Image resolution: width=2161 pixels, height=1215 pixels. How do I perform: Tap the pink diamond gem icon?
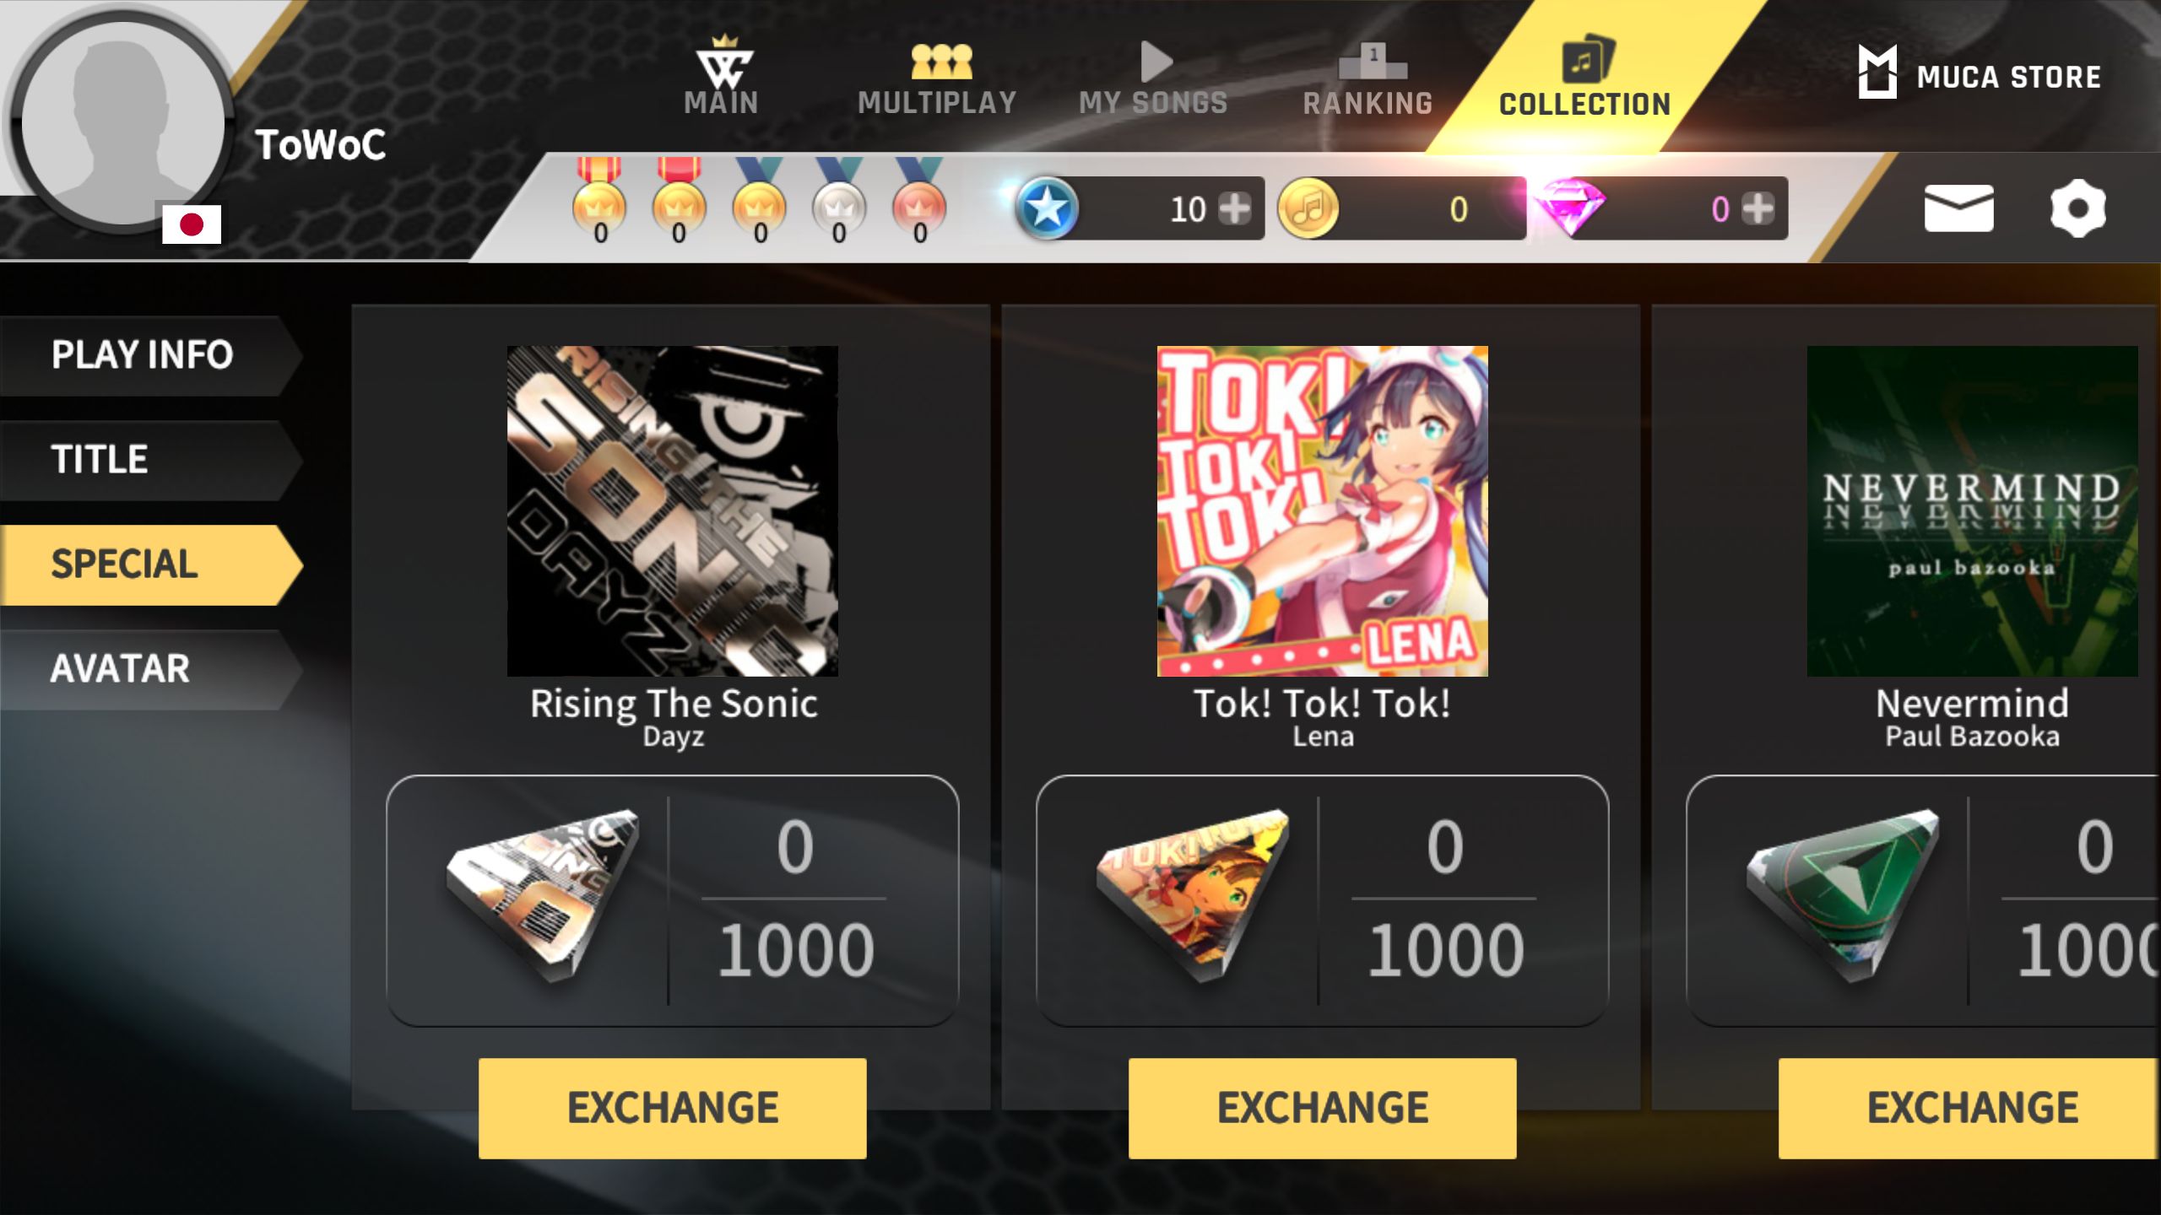pyautogui.click(x=1570, y=208)
